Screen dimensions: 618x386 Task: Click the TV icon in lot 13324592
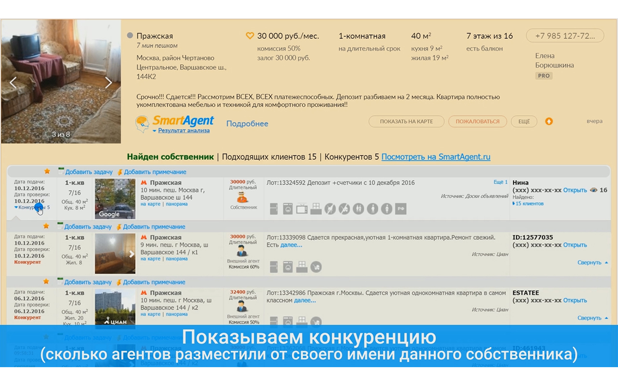pyautogui.click(x=302, y=209)
